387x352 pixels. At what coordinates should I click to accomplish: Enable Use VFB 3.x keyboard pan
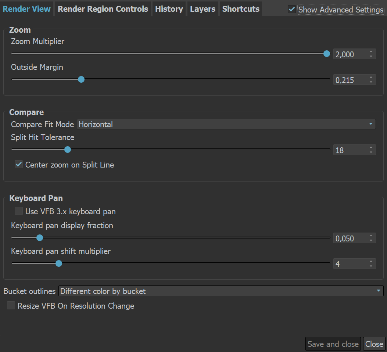tap(18, 211)
